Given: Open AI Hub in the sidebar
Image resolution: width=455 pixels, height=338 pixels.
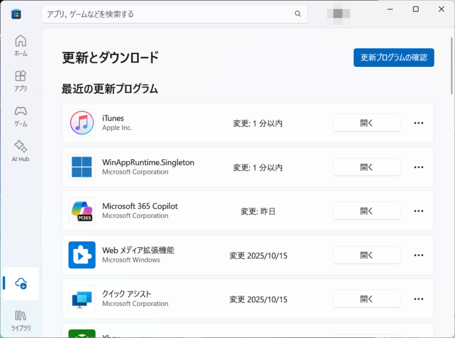Looking at the screenshot, I should [21, 151].
